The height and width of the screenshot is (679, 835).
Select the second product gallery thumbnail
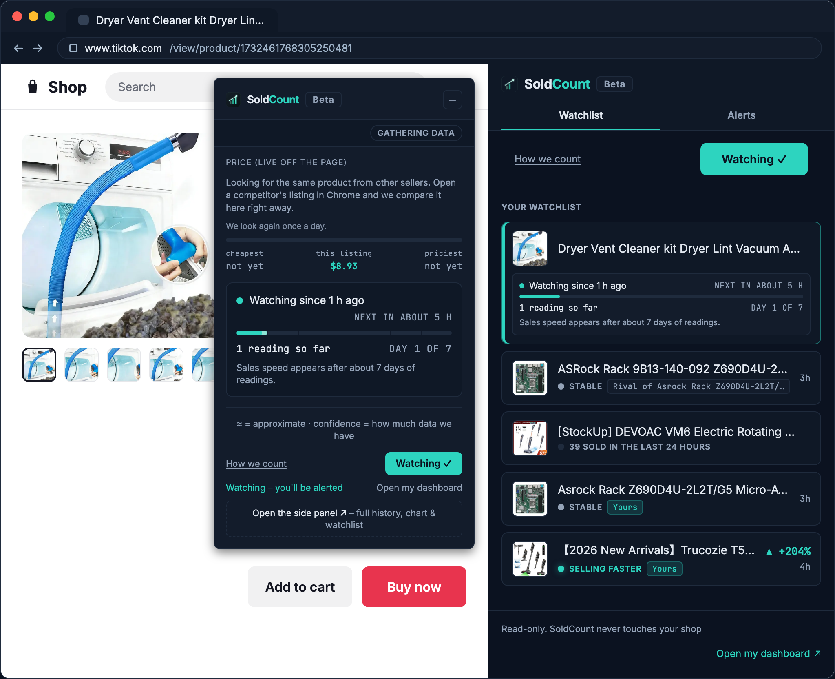[82, 365]
